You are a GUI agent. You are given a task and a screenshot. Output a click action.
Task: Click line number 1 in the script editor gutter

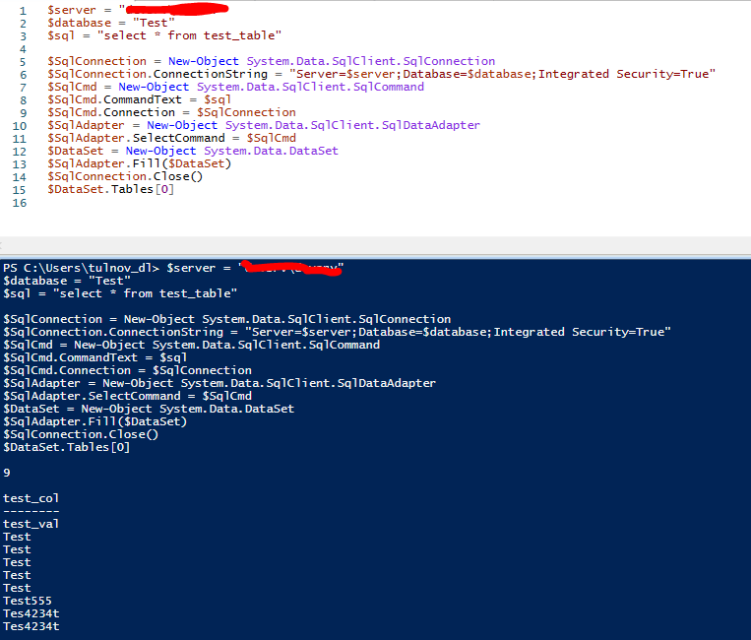coord(23,11)
